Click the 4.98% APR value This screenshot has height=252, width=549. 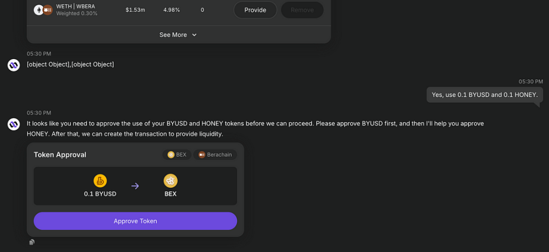coord(171,10)
